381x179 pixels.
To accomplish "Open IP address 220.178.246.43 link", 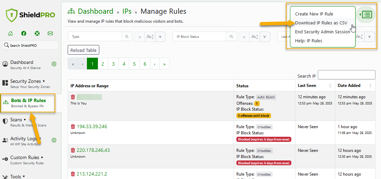I will pyautogui.click(x=93, y=150).
